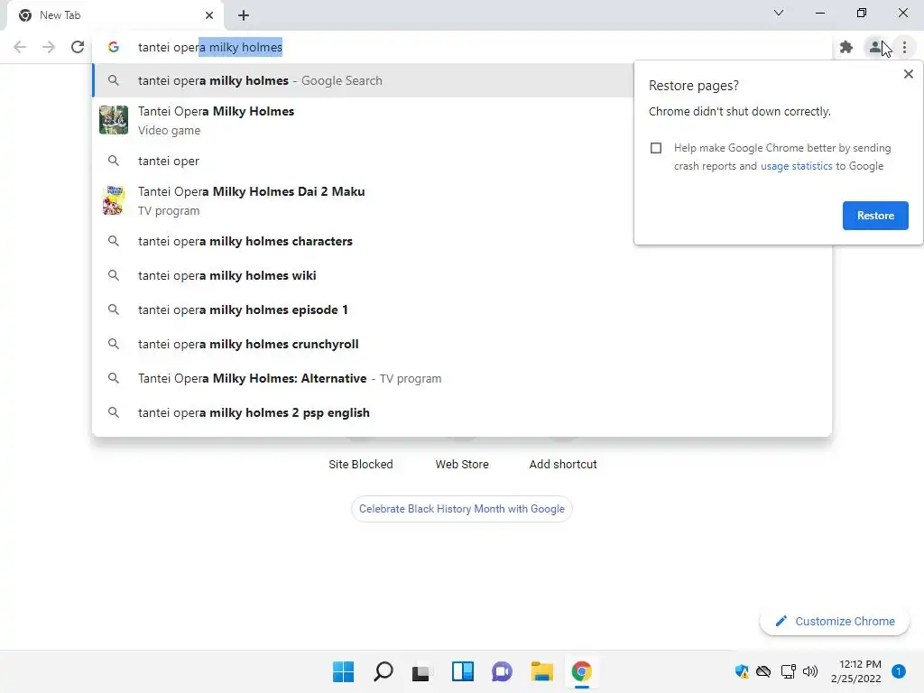Viewport: 924px width, 693px height.
Task: Click search icon beside 'milky holmes crunchyroll'
Action: pyautogui.click(x=114, y=344)
